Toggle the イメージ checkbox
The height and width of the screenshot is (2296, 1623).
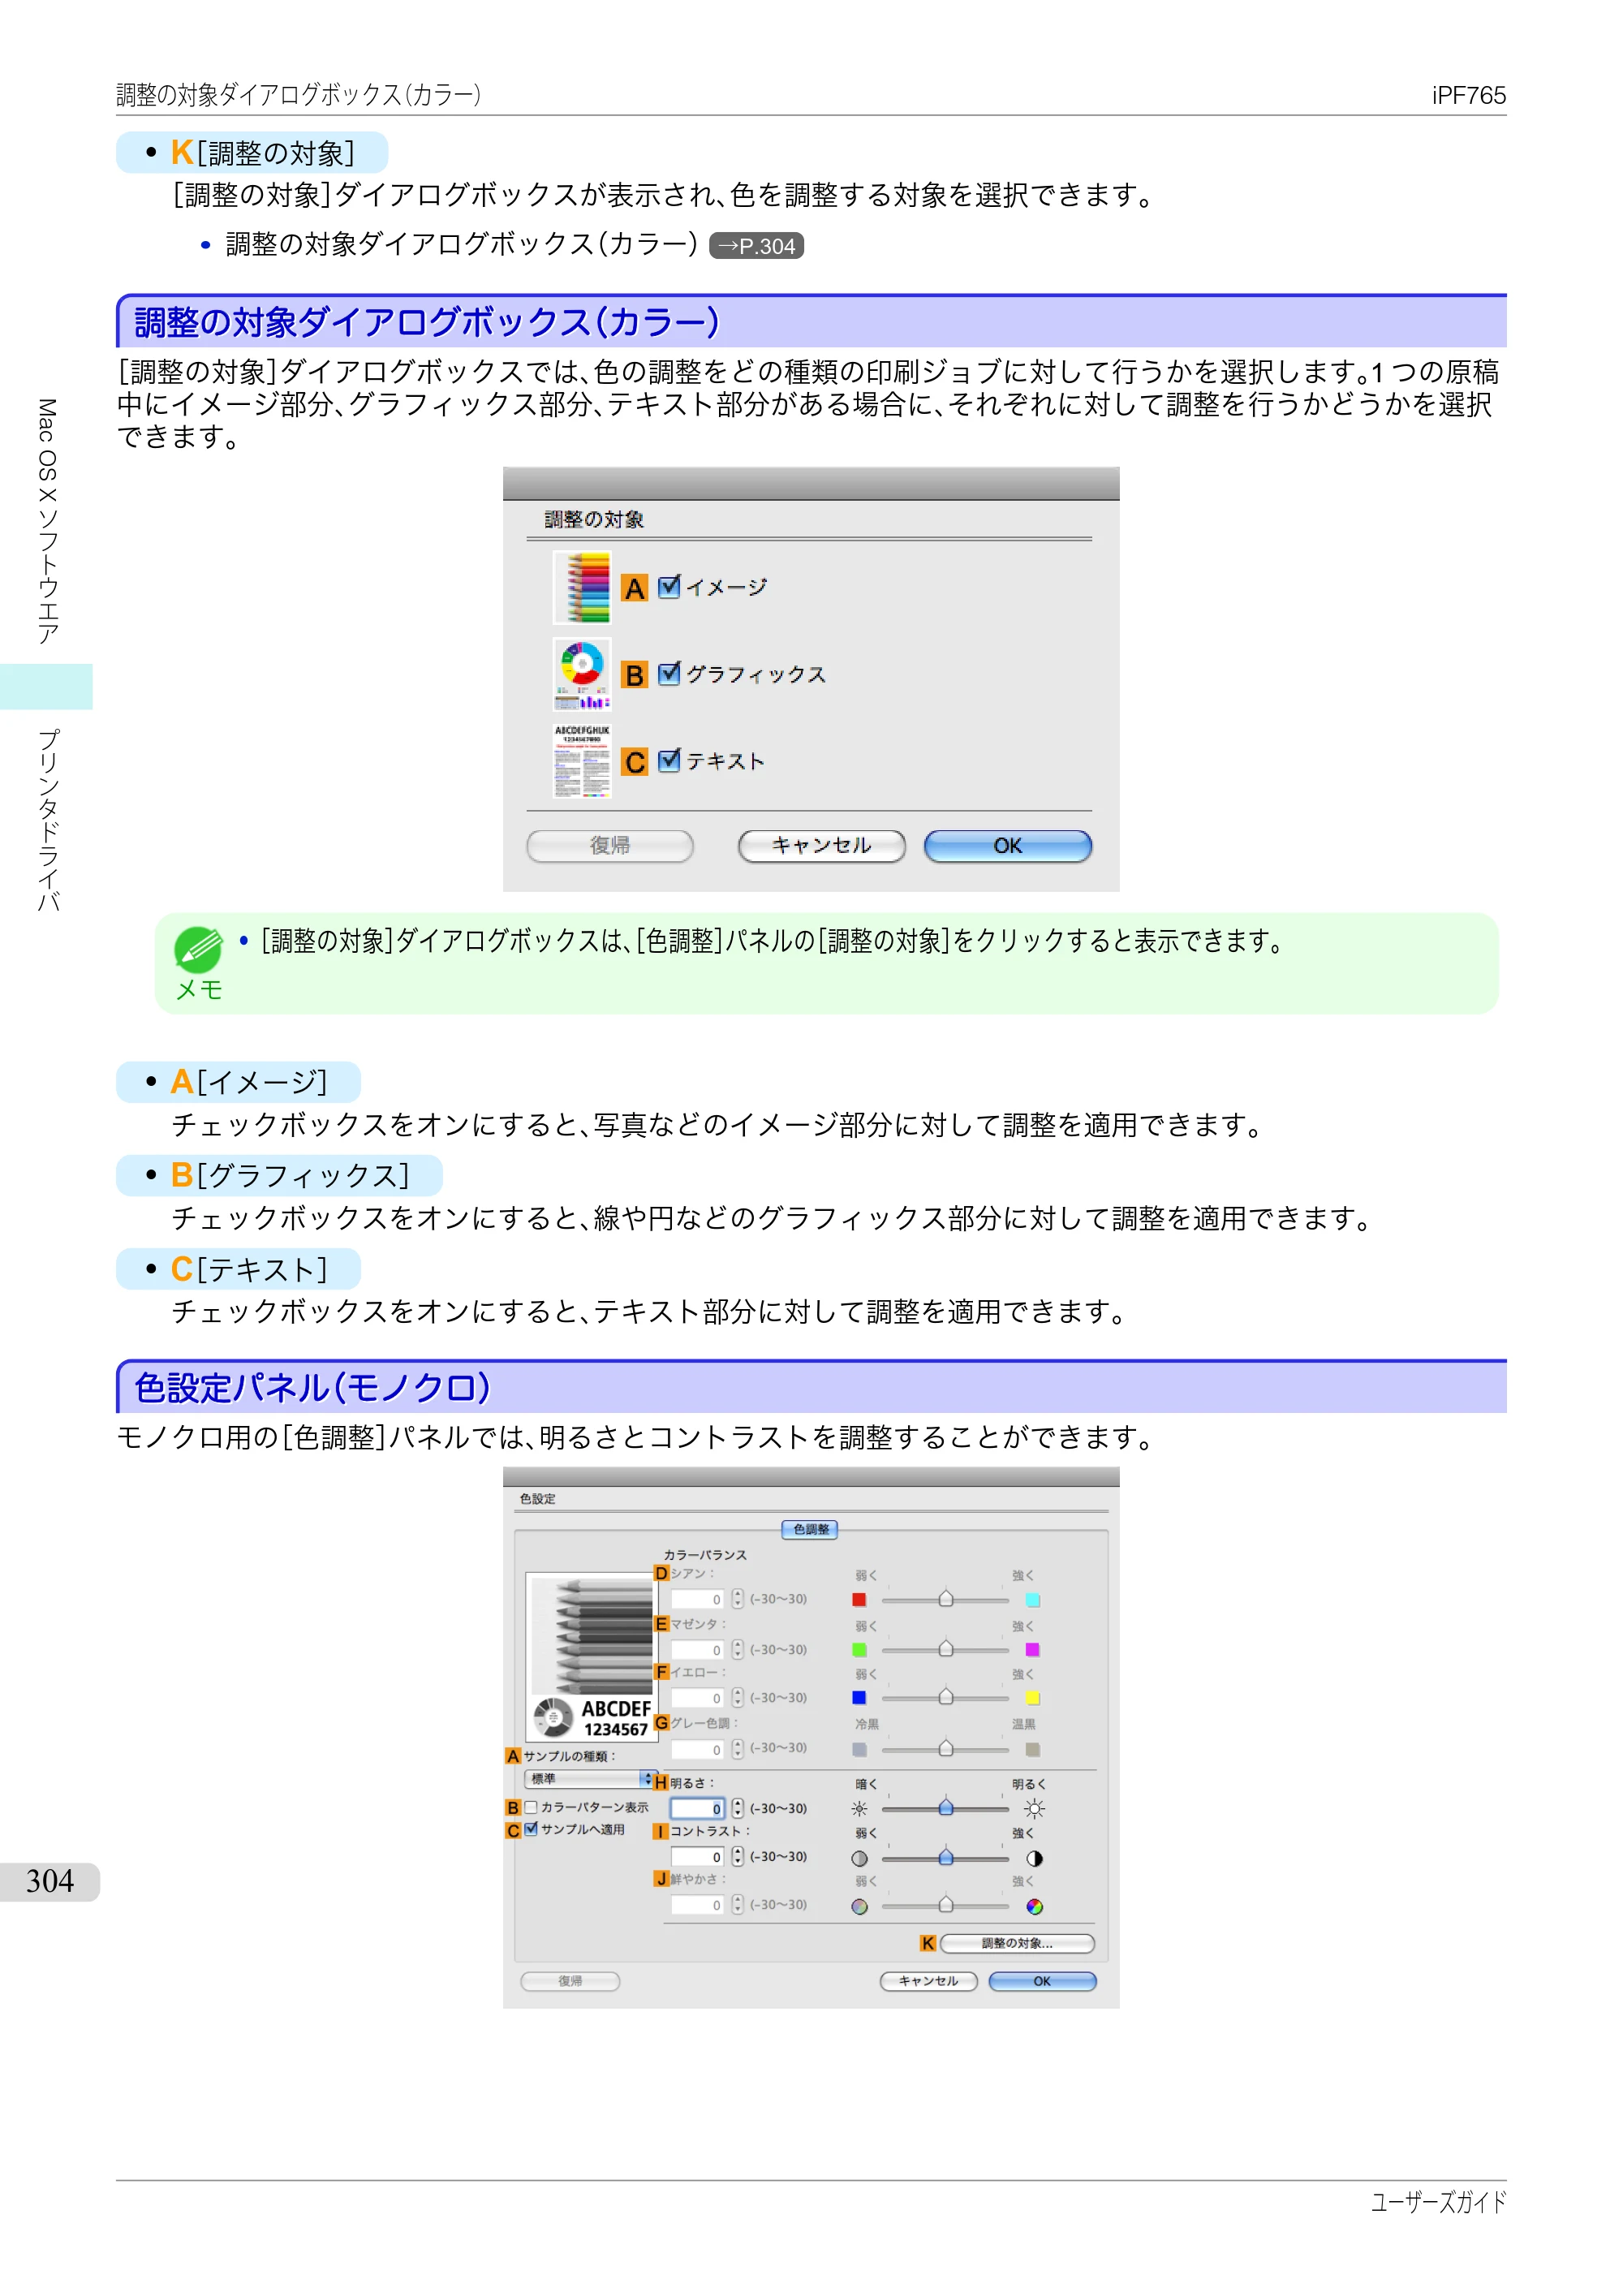point(669,586)
